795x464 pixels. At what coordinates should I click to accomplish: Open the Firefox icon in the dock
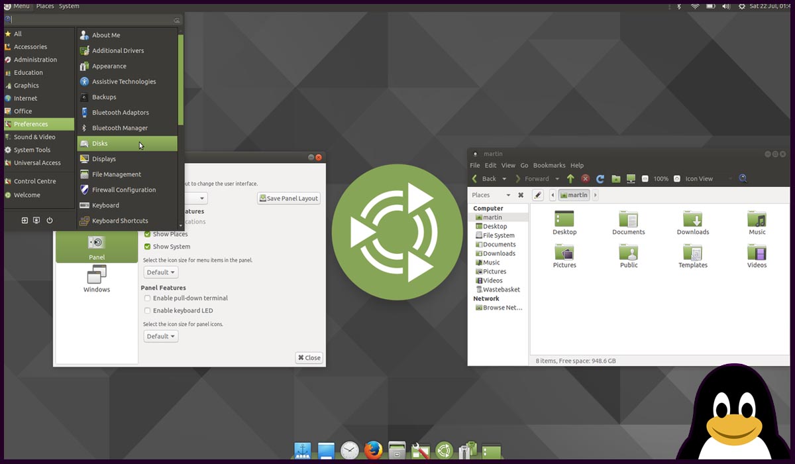tap(373, 451)
